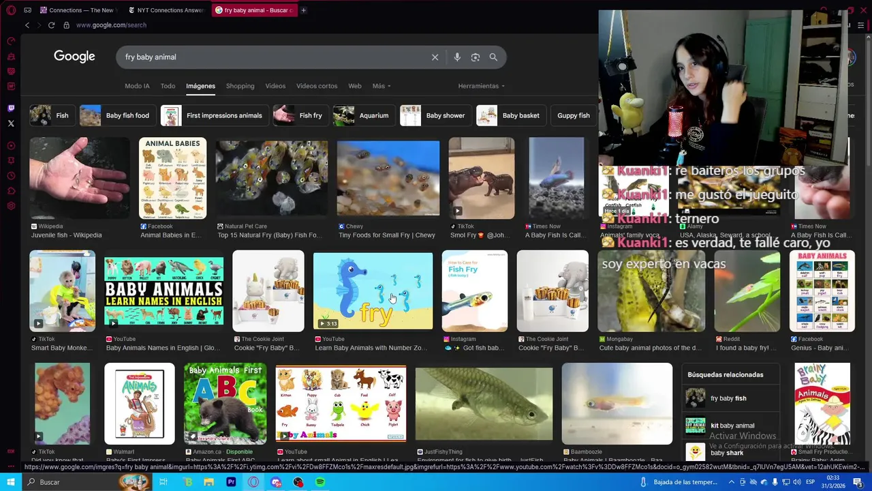Viewport: 872px width, 491px height.
Task: Open Baby Animals Learn Names video thumbnail
Action: (x=163, y=291)
